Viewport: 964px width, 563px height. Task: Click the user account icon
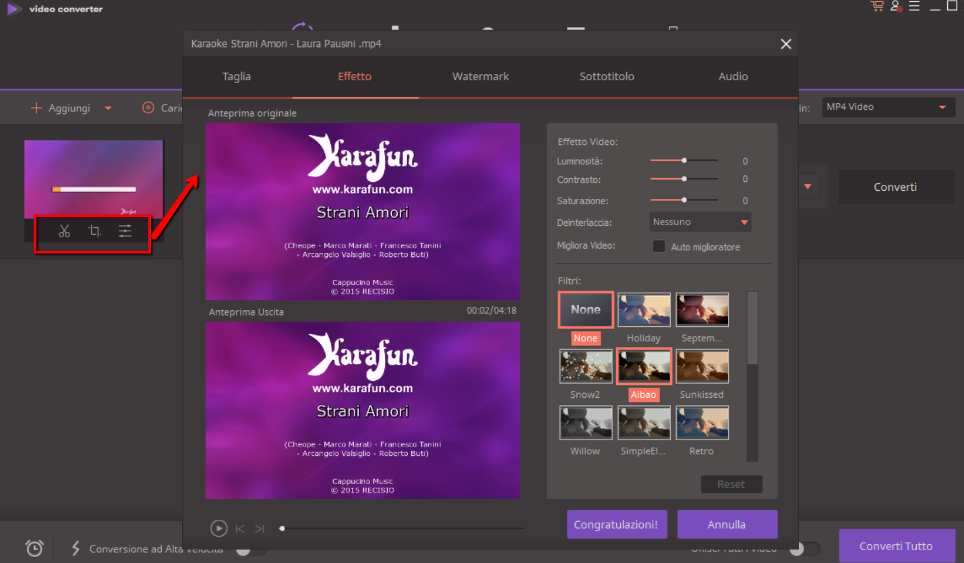[896, 6]
